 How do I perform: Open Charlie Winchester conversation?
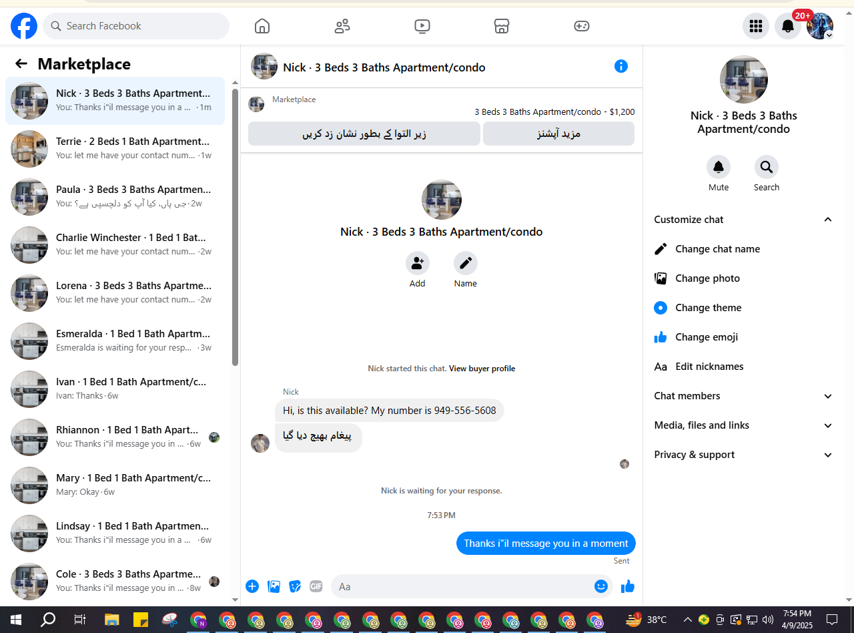(x=115, y=245)
